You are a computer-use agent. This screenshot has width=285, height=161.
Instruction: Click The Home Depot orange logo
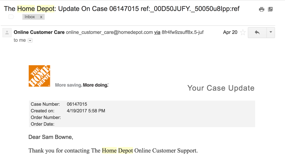pyautogui.click(x=39, y=76)
